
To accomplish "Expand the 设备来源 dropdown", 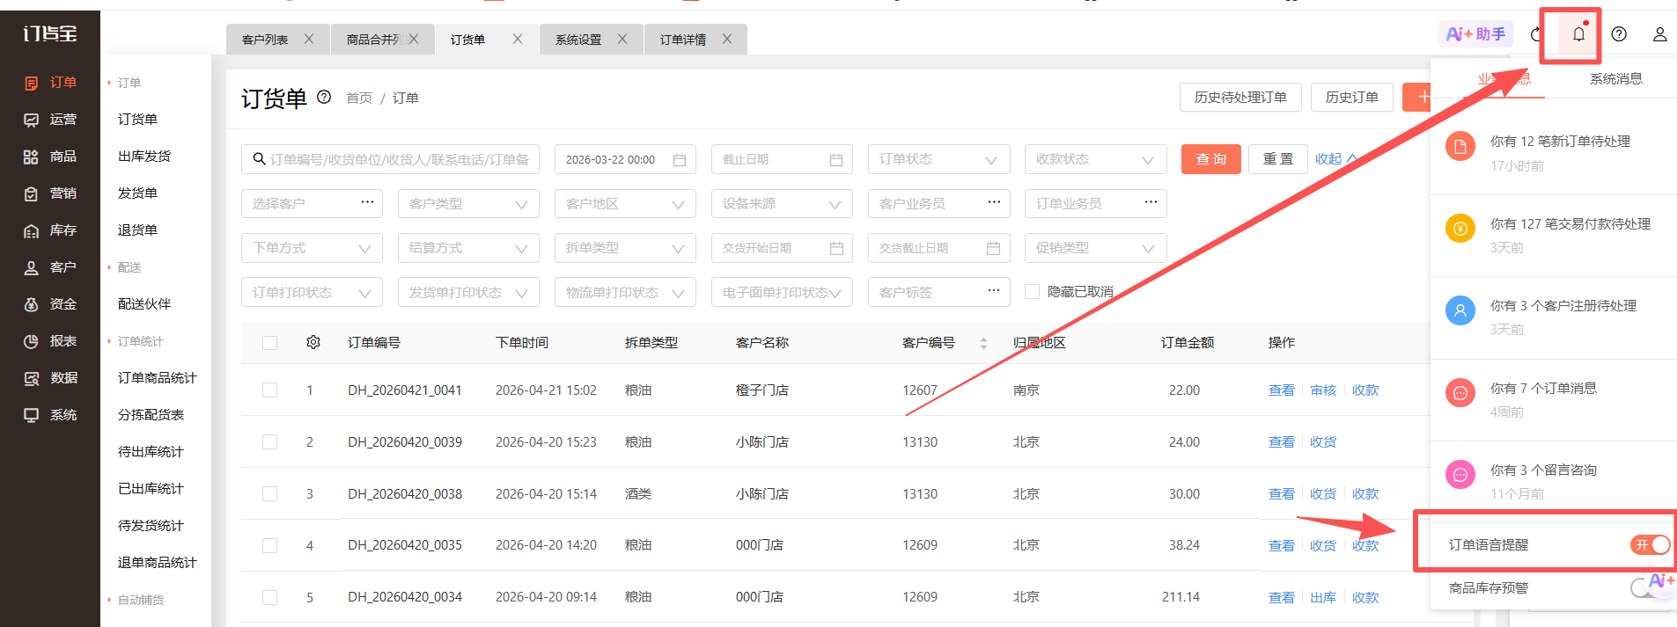I will coord(782,204).
